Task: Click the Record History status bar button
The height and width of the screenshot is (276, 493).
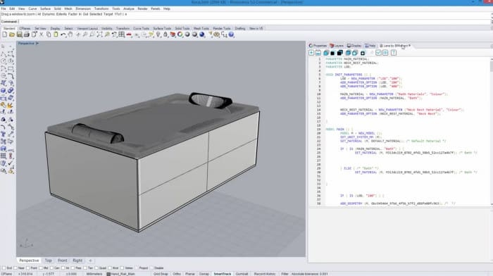Action: [x=265, y=274]
